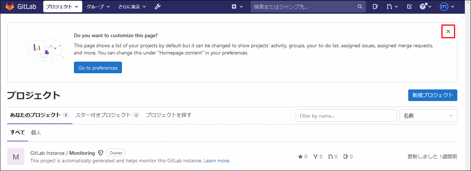Click the 新規プロジェクト button

pos(432,95)
